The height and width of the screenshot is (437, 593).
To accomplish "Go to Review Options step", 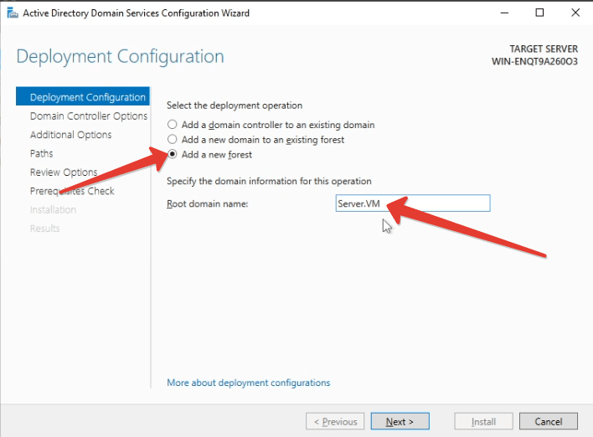I will [x=64, y=172].
